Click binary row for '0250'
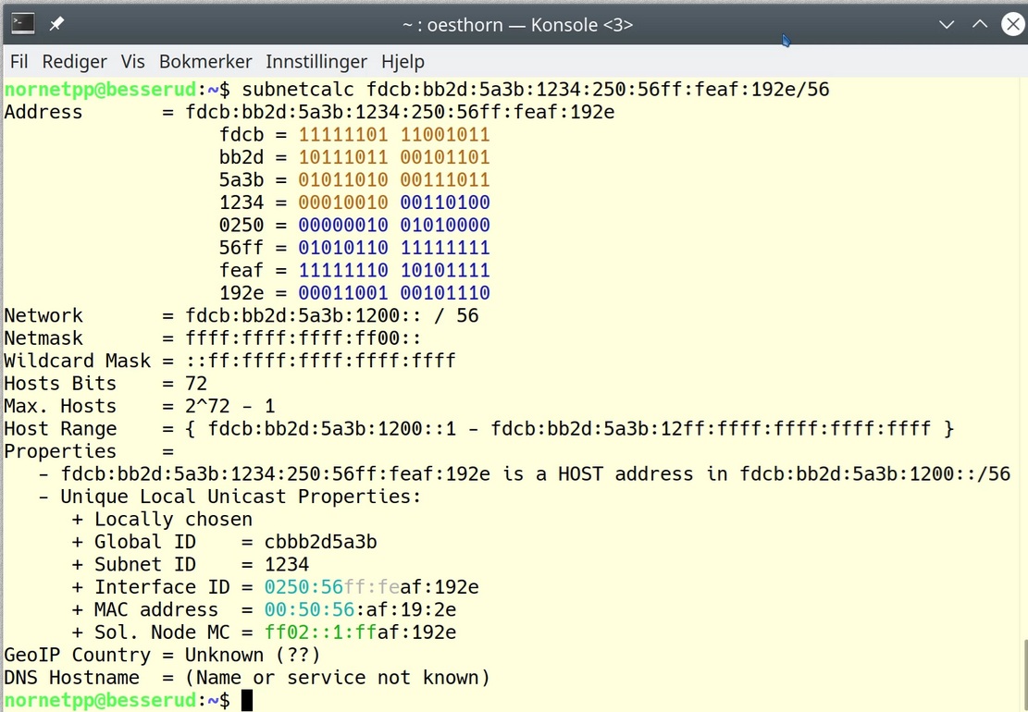 click(354, 226)
